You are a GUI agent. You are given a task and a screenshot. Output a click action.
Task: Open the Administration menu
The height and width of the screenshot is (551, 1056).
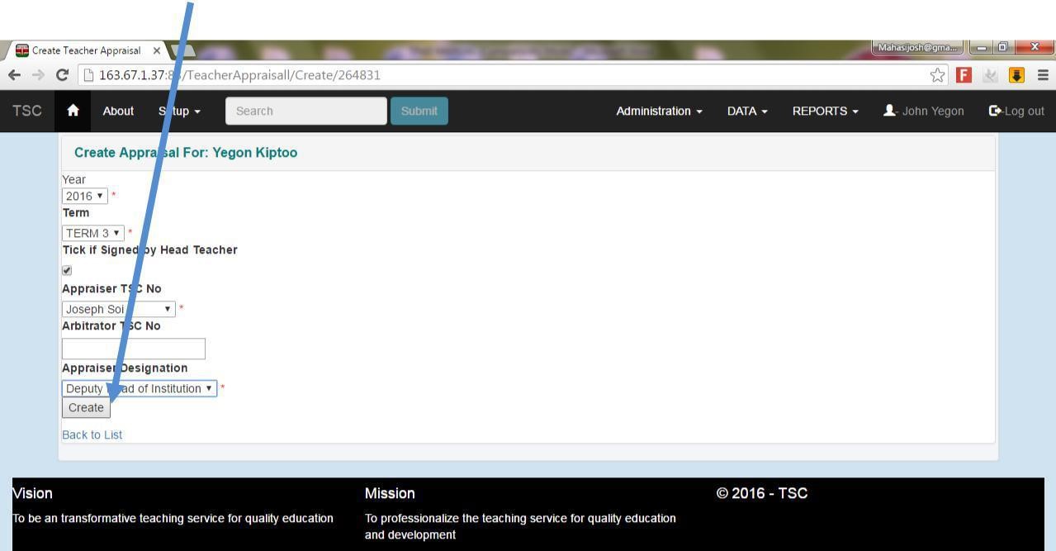tap(659, 111)
